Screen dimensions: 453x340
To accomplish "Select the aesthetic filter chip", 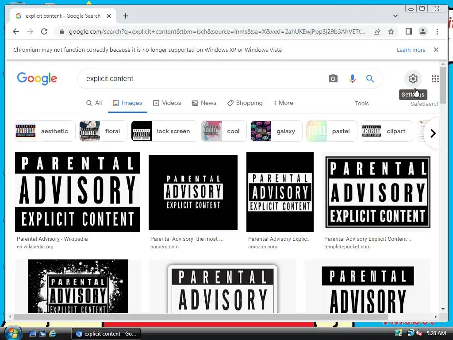I will point(45,131).
